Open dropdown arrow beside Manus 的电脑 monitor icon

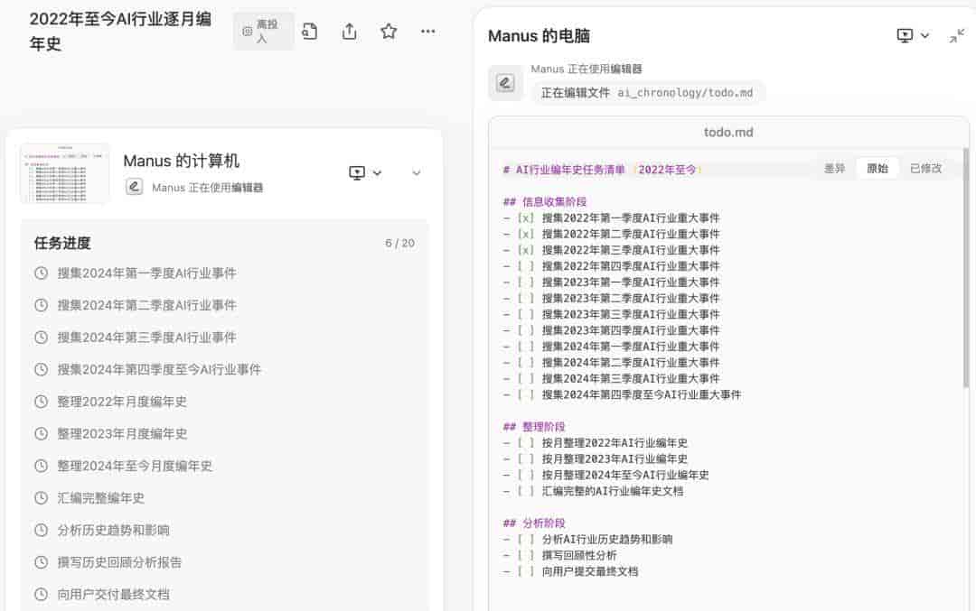point(924,35)
